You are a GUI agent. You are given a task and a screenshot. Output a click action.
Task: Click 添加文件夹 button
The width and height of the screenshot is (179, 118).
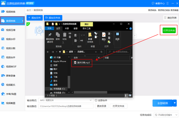(x=53, y=18)
